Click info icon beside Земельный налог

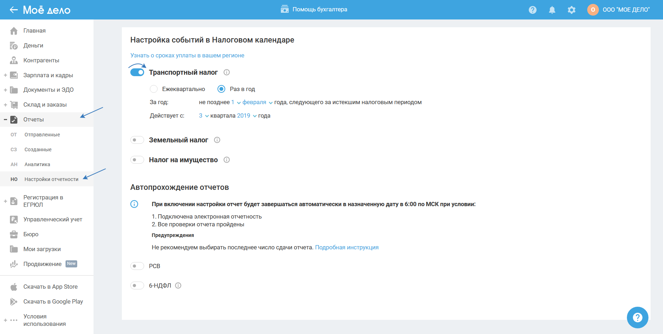point(217,140)
